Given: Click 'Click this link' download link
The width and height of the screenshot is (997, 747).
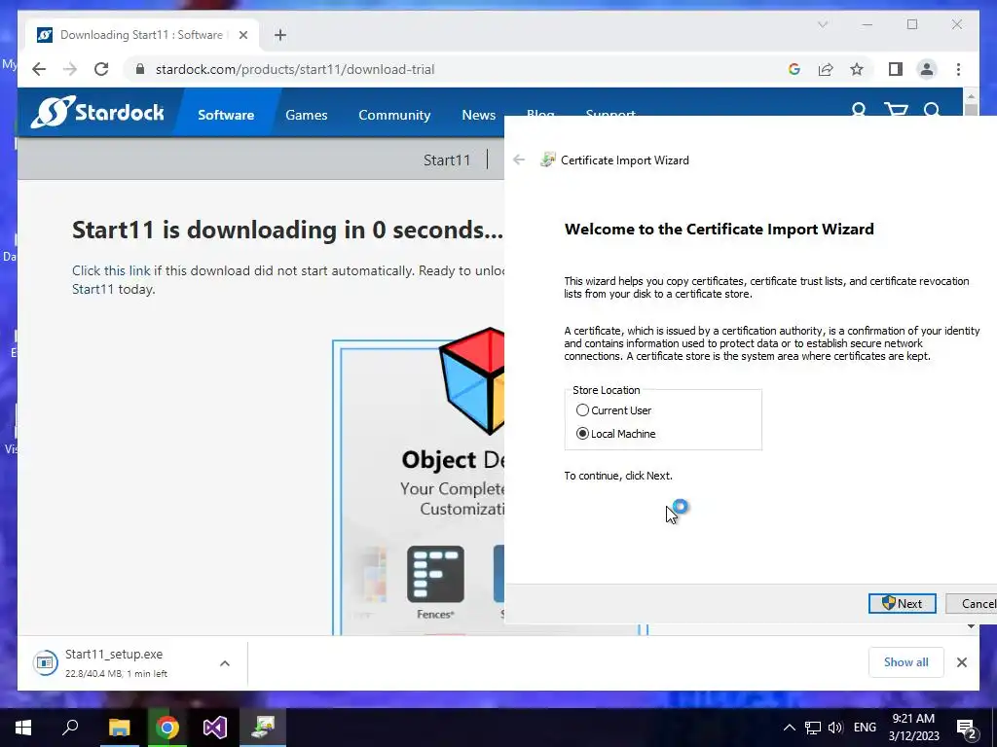Looking at the screenshot, I should point(111,270).
